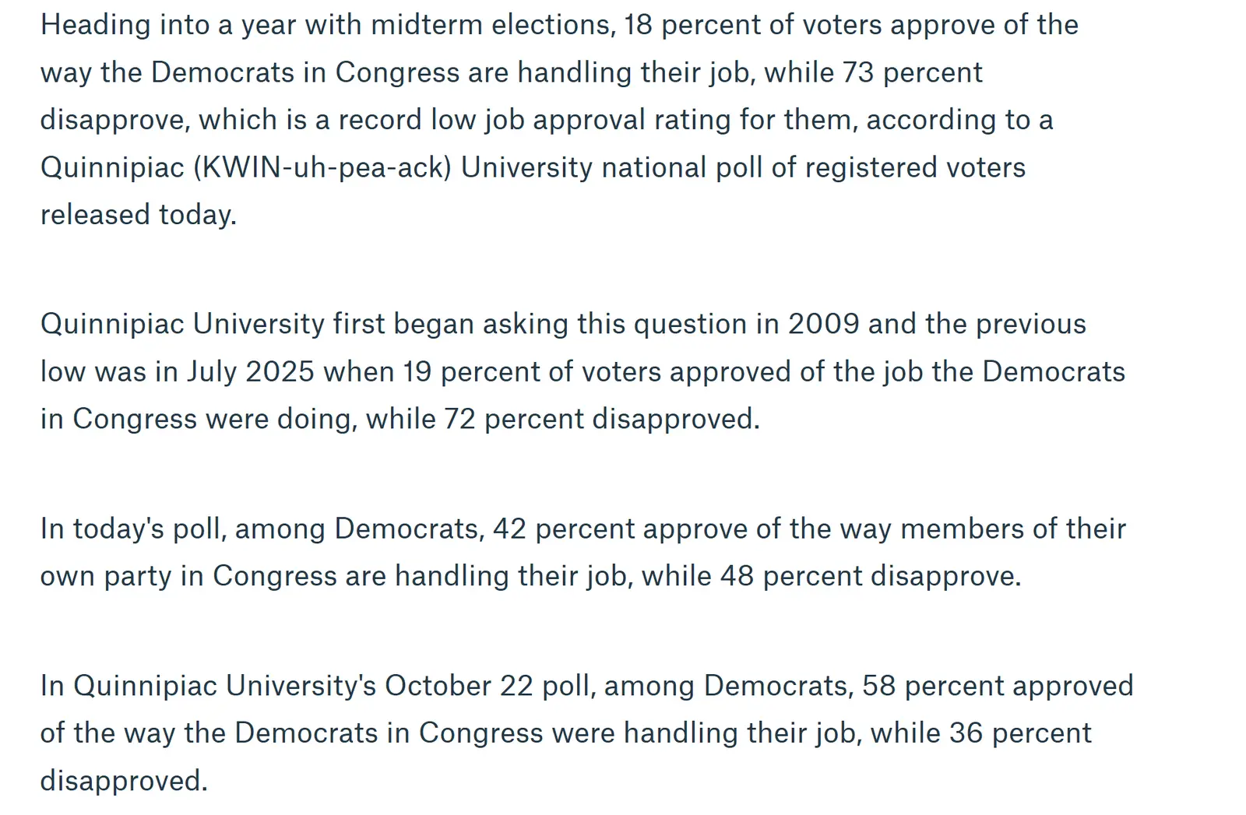
Task: Click the date "October 22"
Action: [x=459, y=686]
